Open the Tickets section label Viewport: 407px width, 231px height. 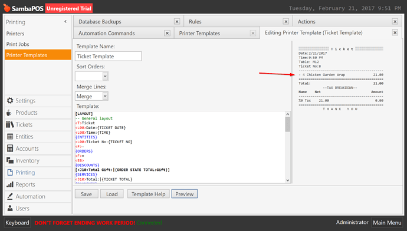coord(24,124)
